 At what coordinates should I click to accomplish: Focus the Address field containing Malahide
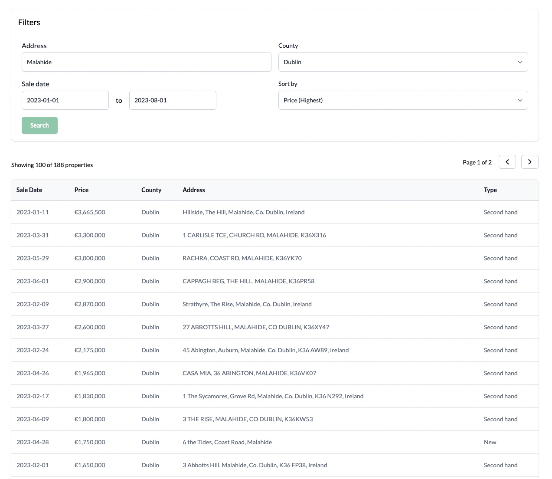click(x=146, y=62)
